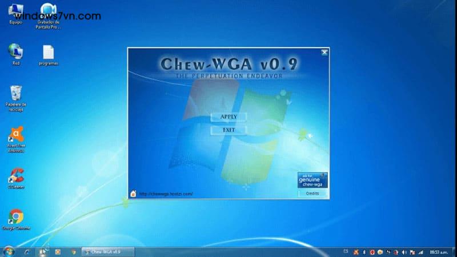Click the taskbar clock showing 09:53 a.m.
Screen dimensions: 457x257
(438, 251)
